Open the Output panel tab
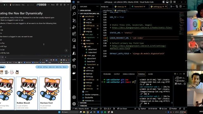 (x=117, y=74)
